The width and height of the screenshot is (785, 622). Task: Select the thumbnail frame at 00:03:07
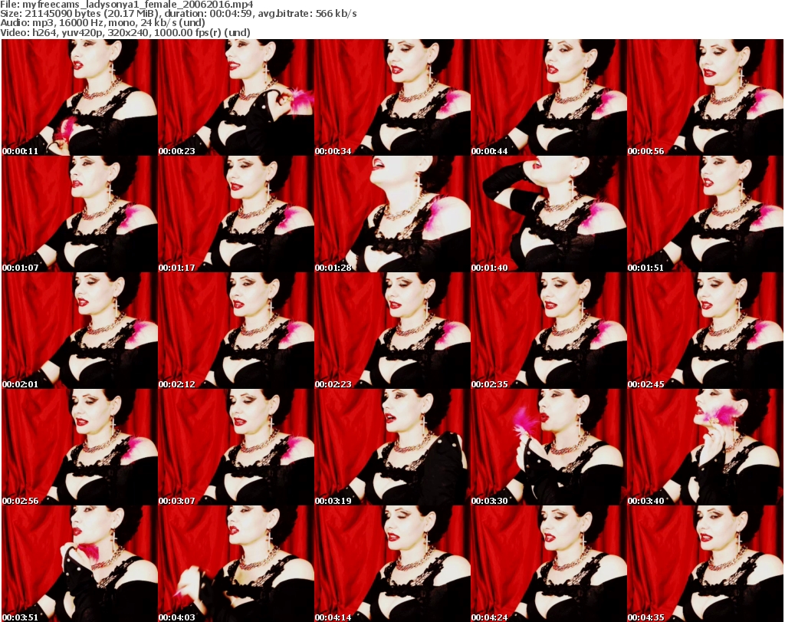[236, 447]
